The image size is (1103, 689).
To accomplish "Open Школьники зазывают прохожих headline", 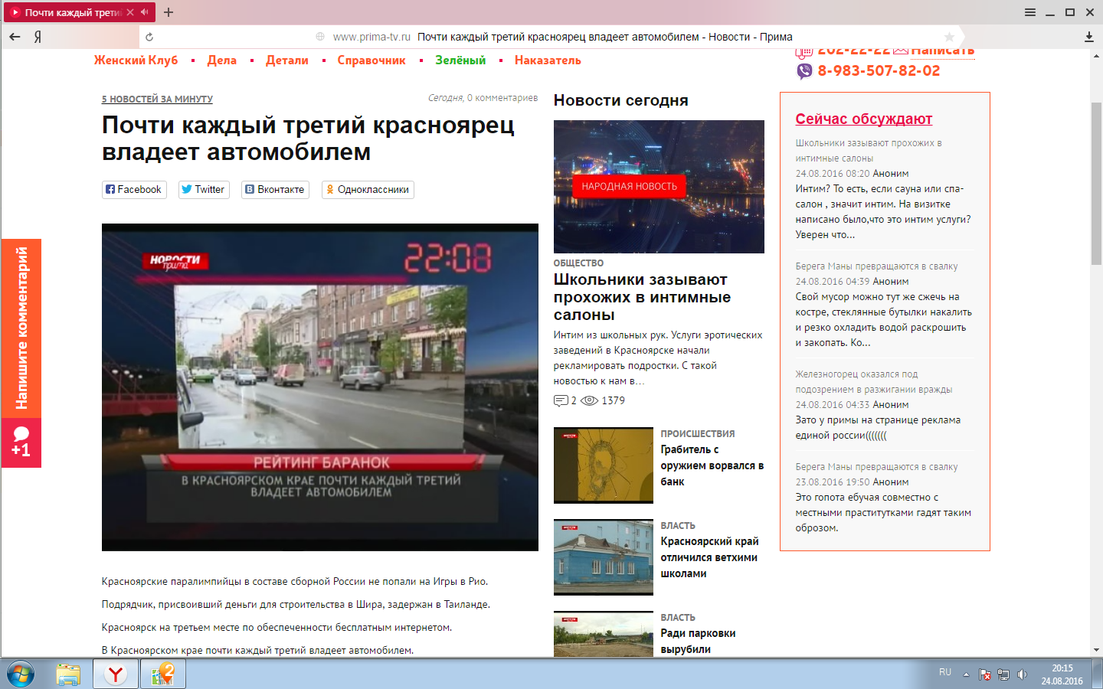I will 642,297.
